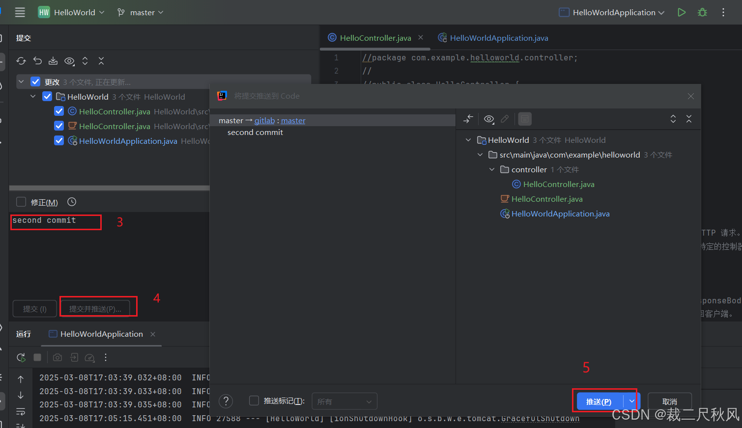Open view options eye icon in commit panel

(x=69, y=60)
